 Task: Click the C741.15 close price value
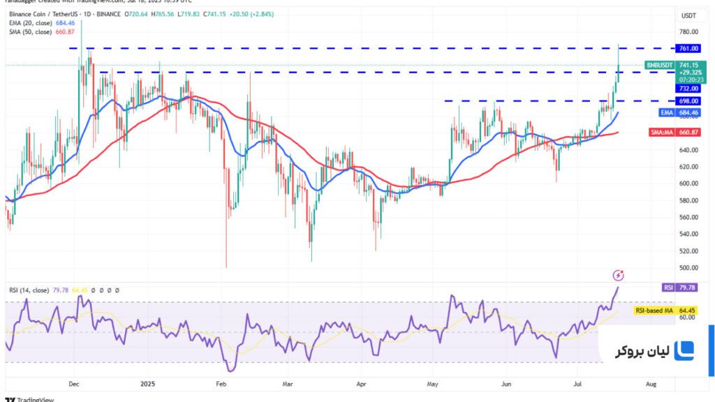(x=215, y=14)
